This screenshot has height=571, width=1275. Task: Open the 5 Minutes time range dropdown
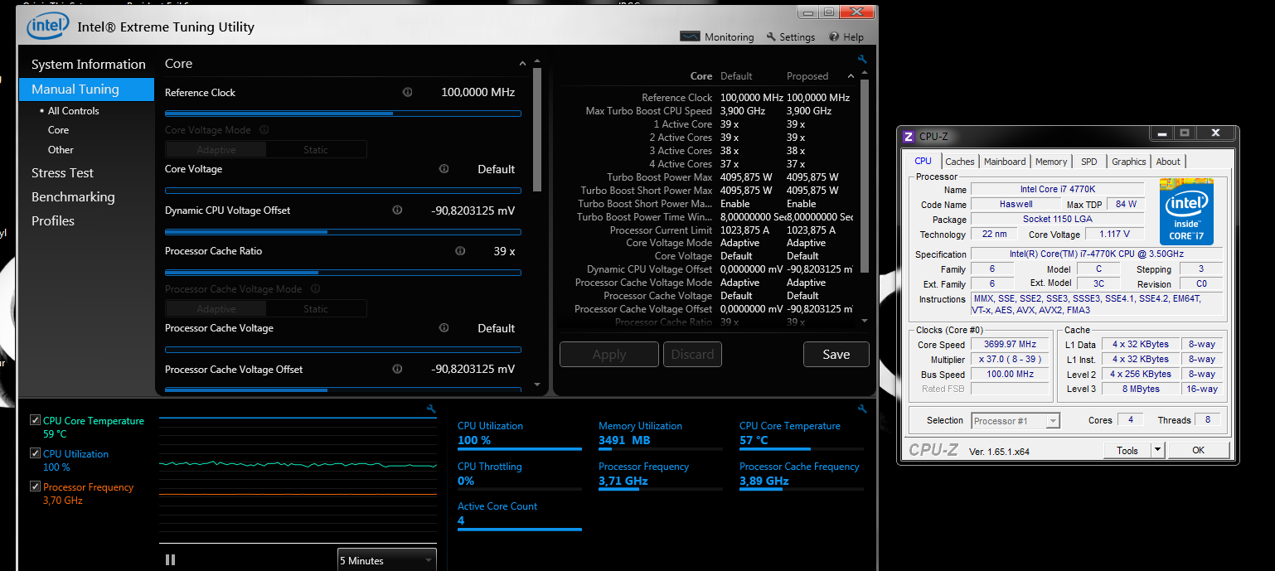click(x=386, y=560)
